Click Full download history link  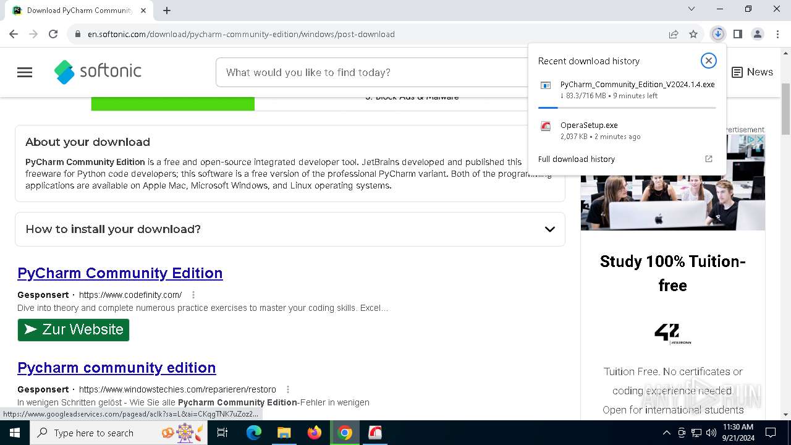pos(577,159)
